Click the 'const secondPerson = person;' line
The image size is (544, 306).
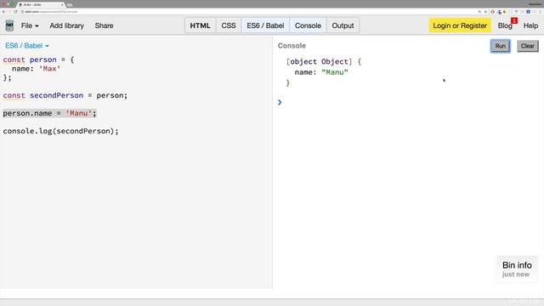(65, 95)
